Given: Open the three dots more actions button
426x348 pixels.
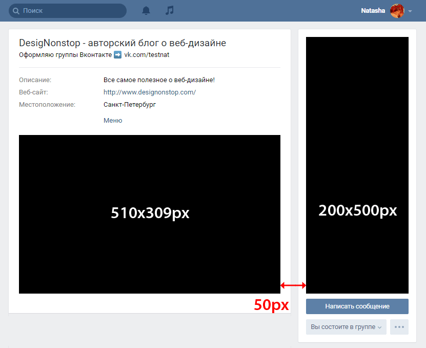Looking at the screenshot, I should click(x=399, y=327).
